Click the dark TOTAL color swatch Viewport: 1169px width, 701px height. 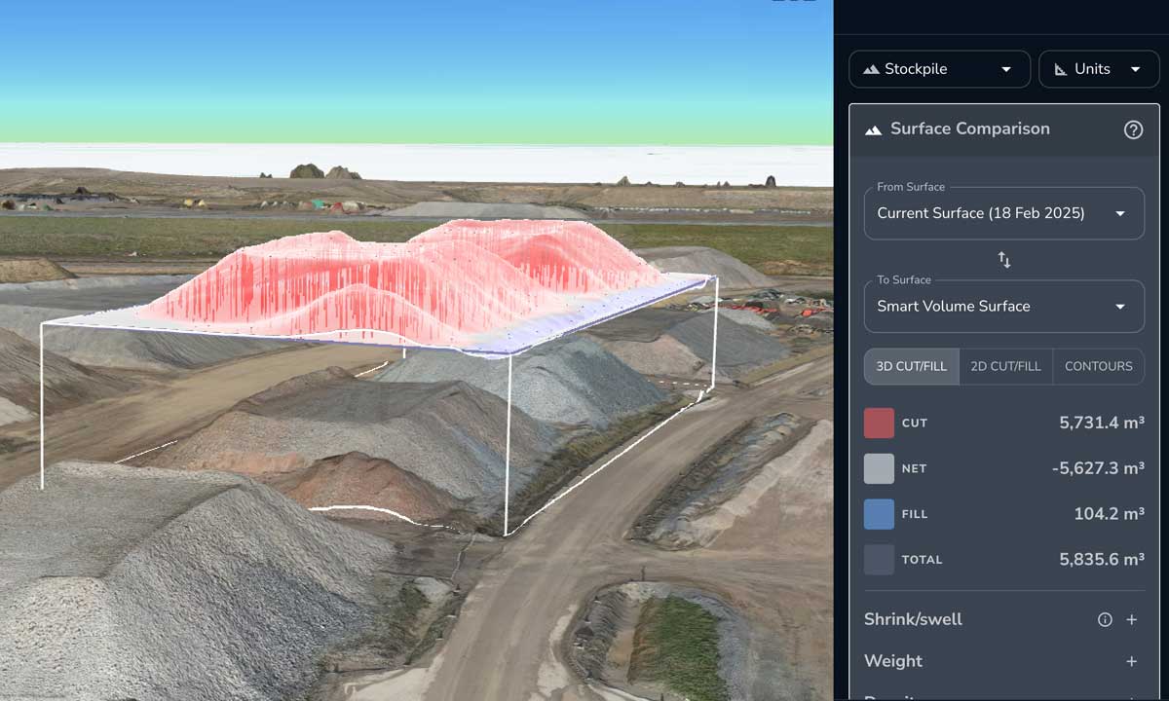[x=879, y=559]
